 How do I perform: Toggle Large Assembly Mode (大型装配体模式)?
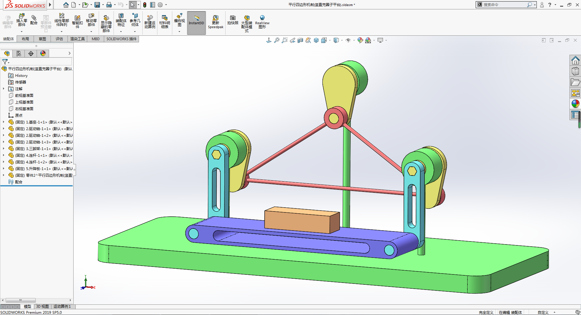click(x=247, y=24)
